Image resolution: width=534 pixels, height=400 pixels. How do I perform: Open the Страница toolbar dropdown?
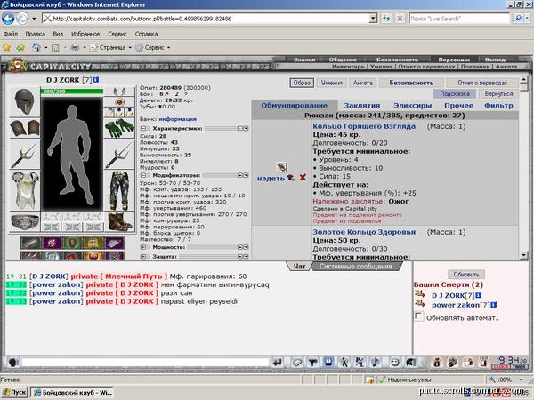click(x=130, y=48)
